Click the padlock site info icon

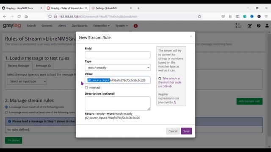pos(55,16)
